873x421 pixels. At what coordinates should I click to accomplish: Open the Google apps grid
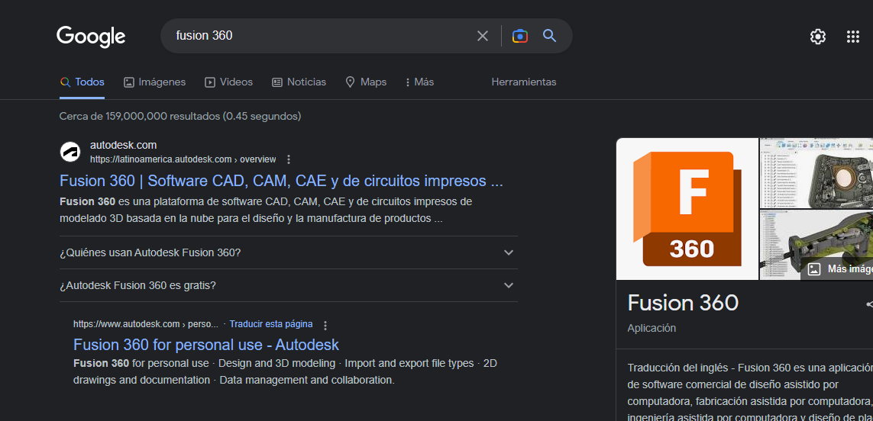853,37
